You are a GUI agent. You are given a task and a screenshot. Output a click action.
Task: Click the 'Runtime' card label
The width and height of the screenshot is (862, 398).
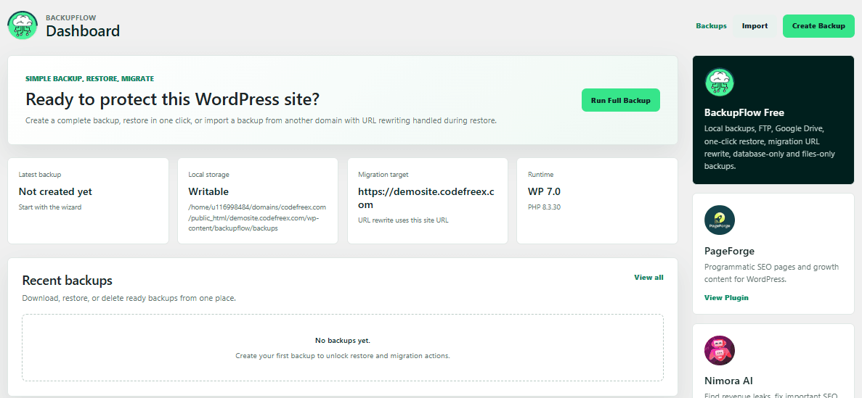point(540,175)
